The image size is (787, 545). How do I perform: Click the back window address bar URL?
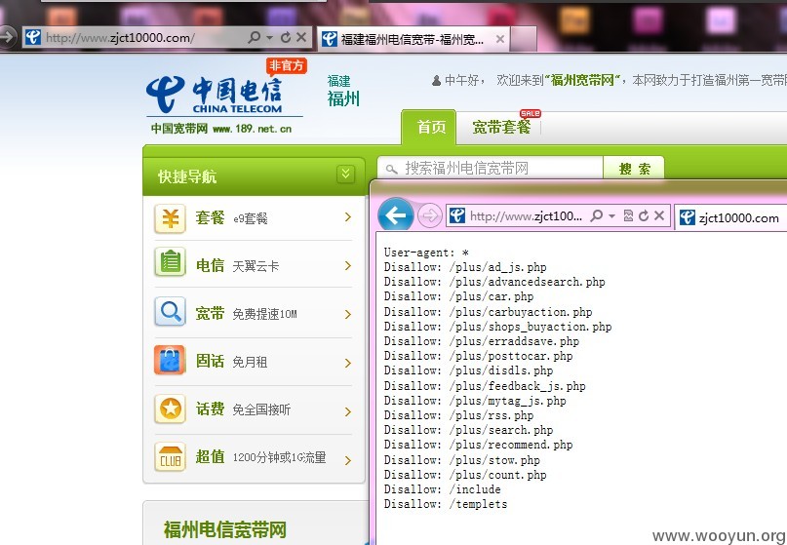pos(121,38)
